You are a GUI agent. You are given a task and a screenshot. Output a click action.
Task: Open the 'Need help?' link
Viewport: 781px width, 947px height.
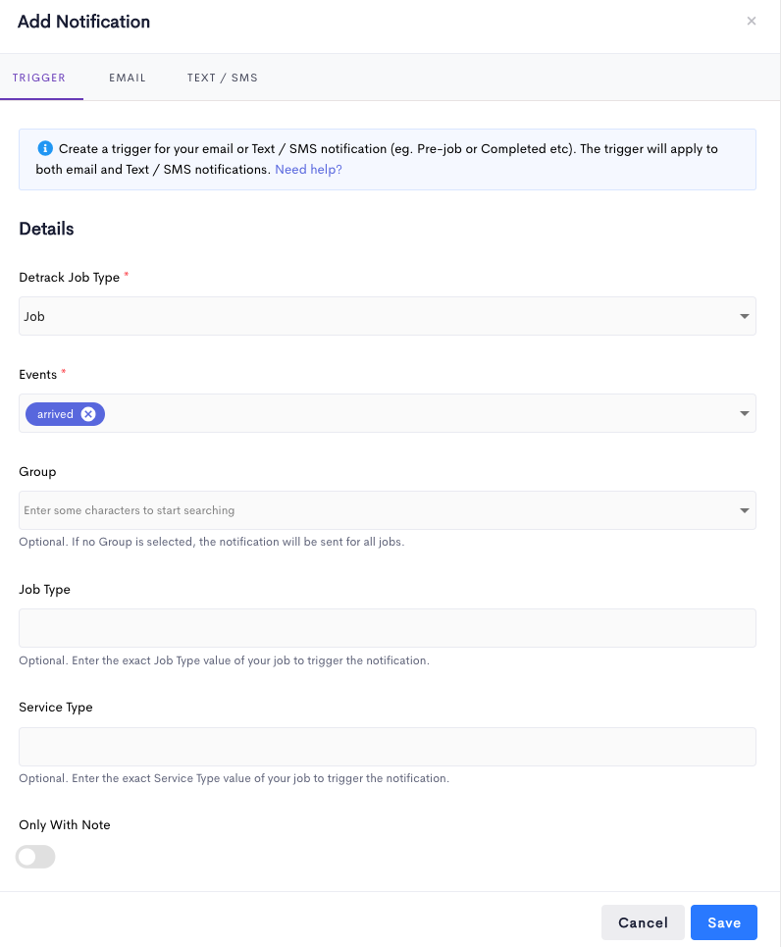tap(308, 169)
